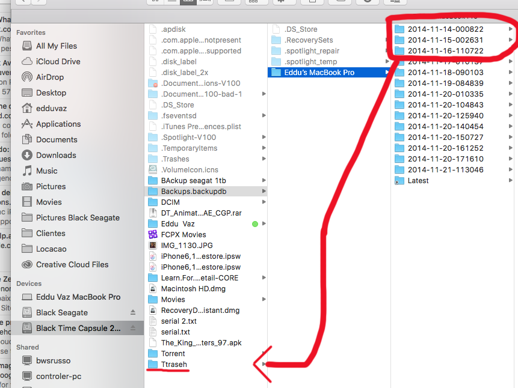
Task: Expand the Latest alias arrow
Action: (x=510, y=180)
